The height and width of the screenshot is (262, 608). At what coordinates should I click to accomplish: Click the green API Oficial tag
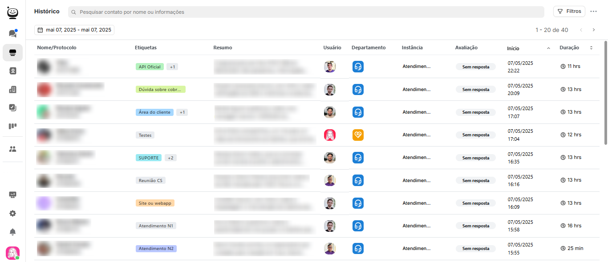point(150,67)
